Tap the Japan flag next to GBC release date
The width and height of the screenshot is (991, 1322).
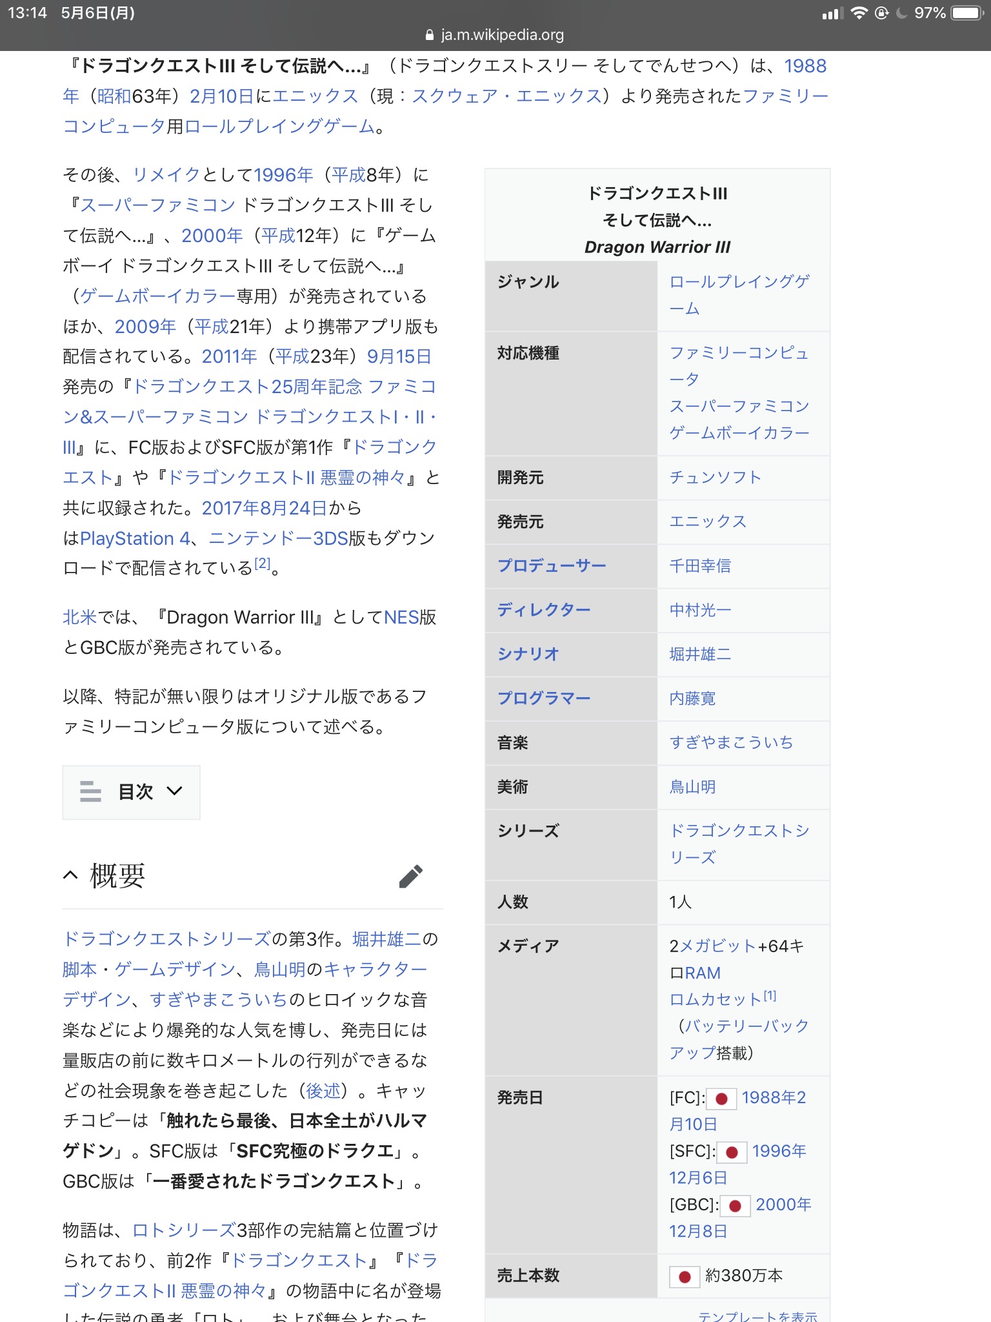coord(735,1206)
